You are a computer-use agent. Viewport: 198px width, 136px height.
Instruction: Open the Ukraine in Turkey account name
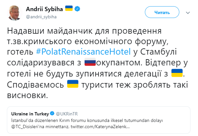coord(30,113)
